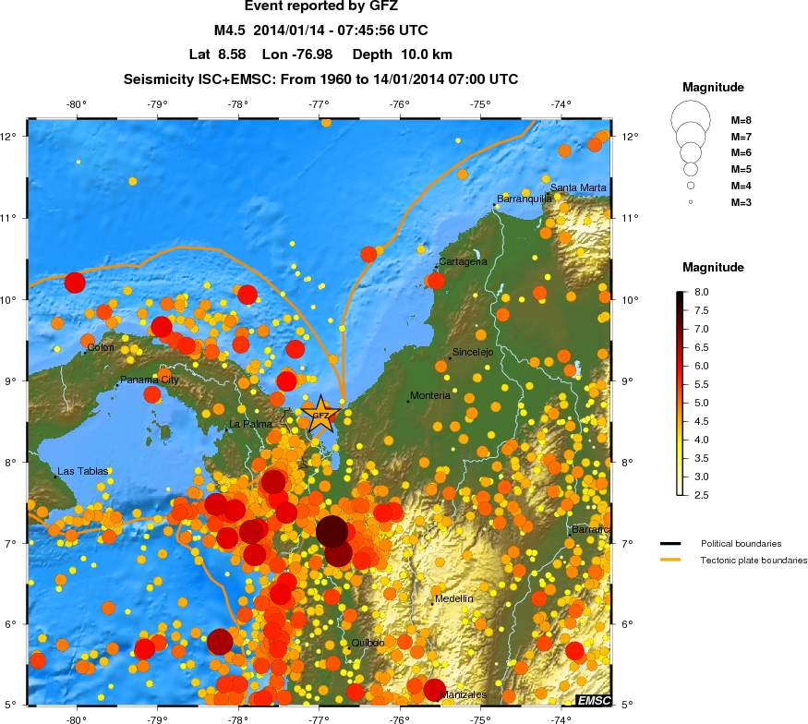
Task: Click the 'Depth 10.0 km' value
Action: tap(403, 54)
